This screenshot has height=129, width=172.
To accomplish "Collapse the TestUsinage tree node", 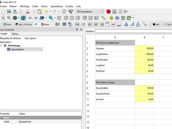I will [x=1, y=46].
